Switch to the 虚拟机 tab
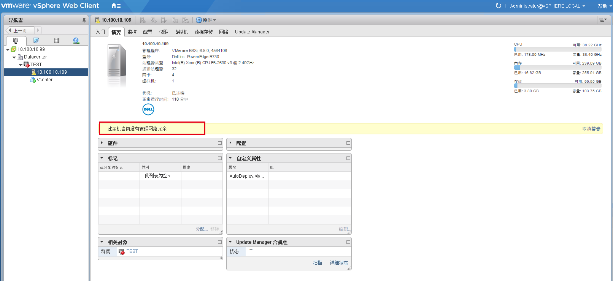613x281 pixels. 181,32
